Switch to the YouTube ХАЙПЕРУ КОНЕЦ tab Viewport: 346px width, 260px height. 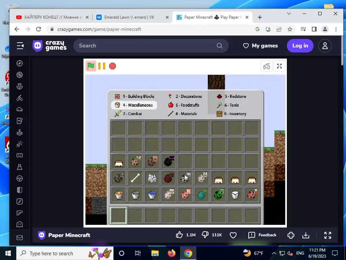point(52,17)
